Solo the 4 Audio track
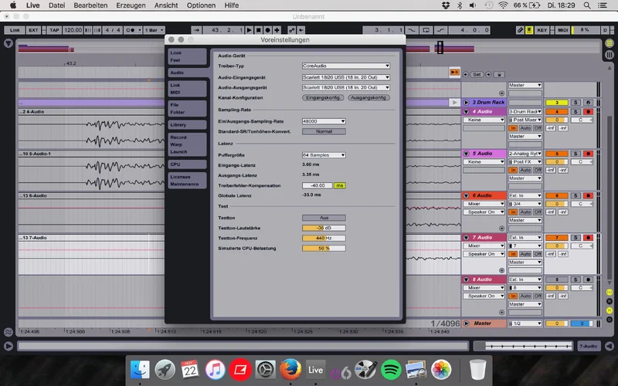The width and height of the screenshot is (618, 386). pyautogui.click(x=576, y=111)
